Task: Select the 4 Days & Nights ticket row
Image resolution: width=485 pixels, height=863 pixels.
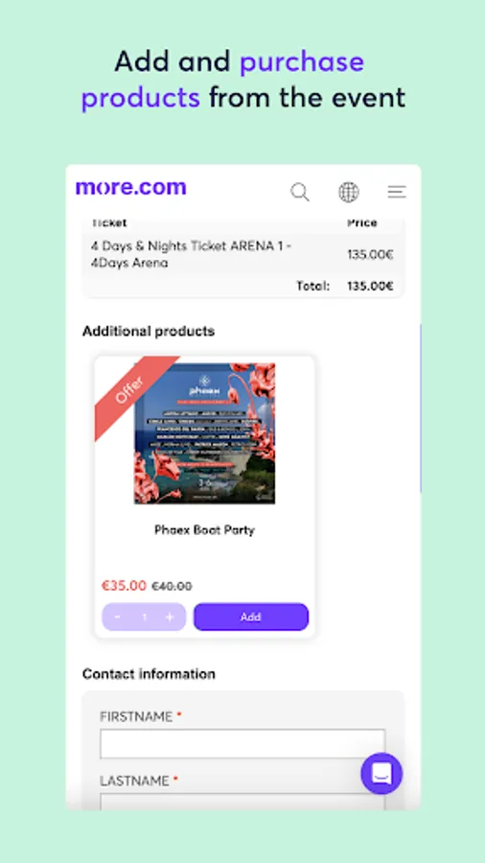Action: 242,254
